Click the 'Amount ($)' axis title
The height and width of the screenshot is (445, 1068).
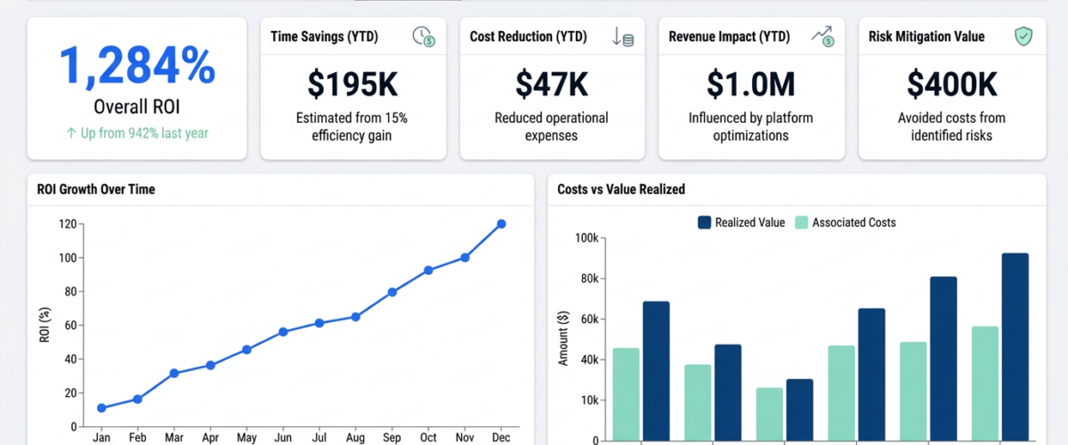coord(562,338)
